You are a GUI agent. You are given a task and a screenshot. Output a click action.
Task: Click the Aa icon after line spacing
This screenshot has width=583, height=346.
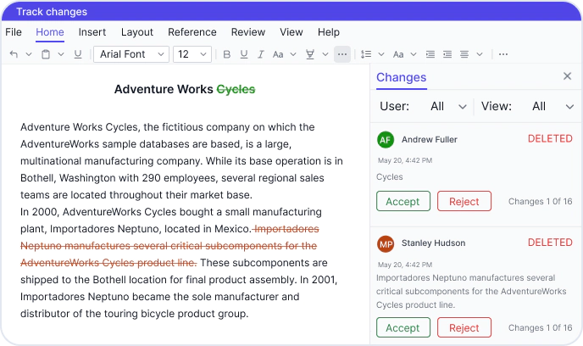click(x=398, y=54)
